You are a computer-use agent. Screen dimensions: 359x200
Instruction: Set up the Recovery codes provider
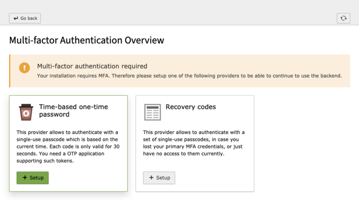tap(159, 178)
